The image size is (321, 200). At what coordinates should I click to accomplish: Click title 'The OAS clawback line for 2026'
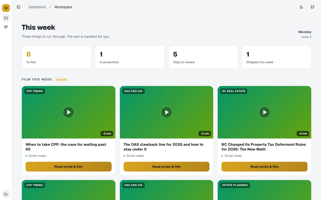[164, 147]
